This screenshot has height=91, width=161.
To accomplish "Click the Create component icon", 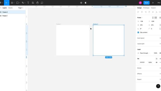I will (x=81, y=3).
